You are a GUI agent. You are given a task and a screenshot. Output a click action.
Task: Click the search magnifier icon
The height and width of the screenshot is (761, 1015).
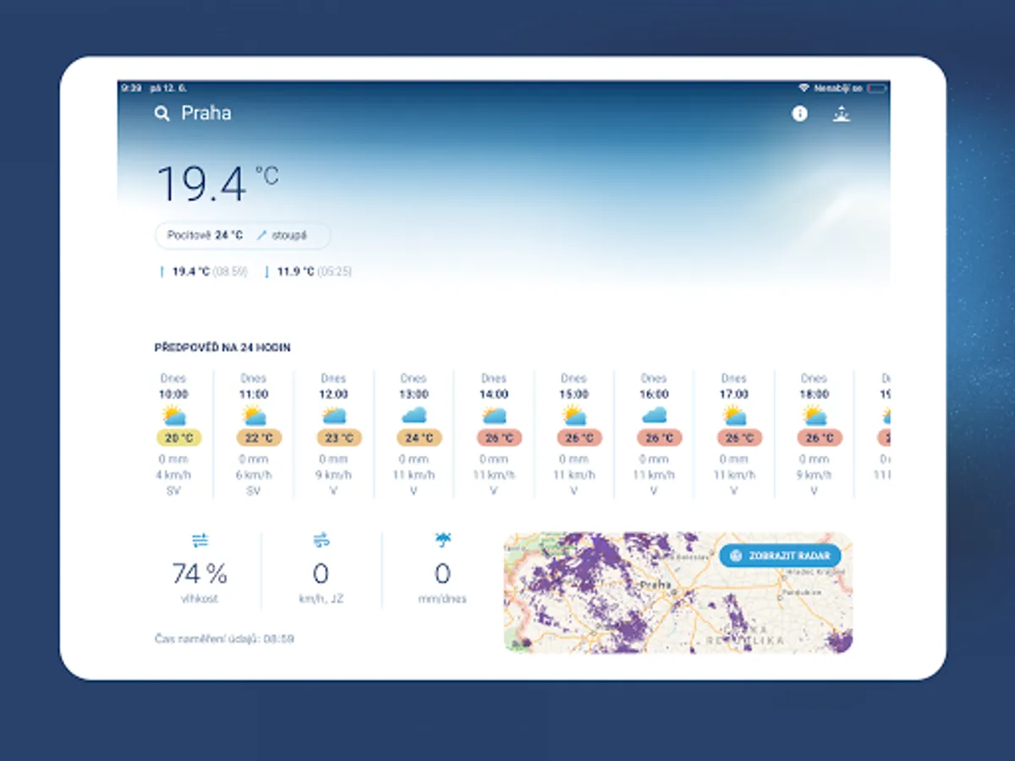click(162, 113)
